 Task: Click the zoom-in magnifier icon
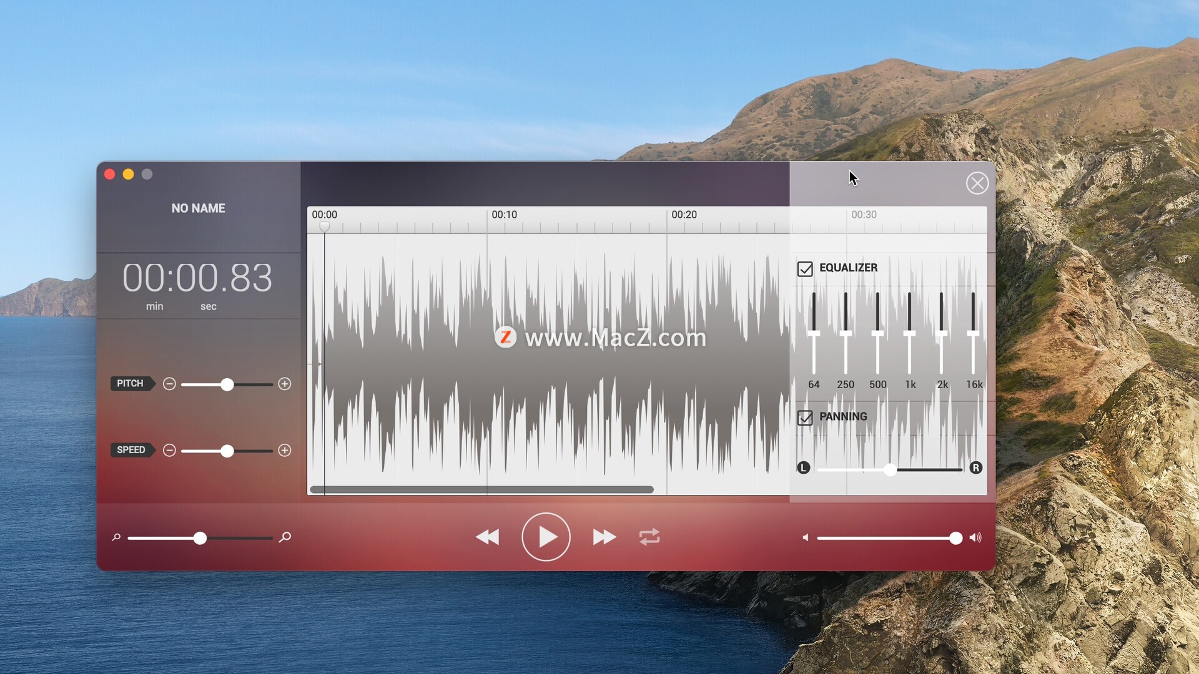(285, 537)
